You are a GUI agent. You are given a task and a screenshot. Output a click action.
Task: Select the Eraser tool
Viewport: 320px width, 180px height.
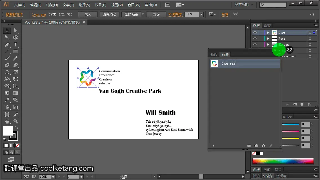15,65
